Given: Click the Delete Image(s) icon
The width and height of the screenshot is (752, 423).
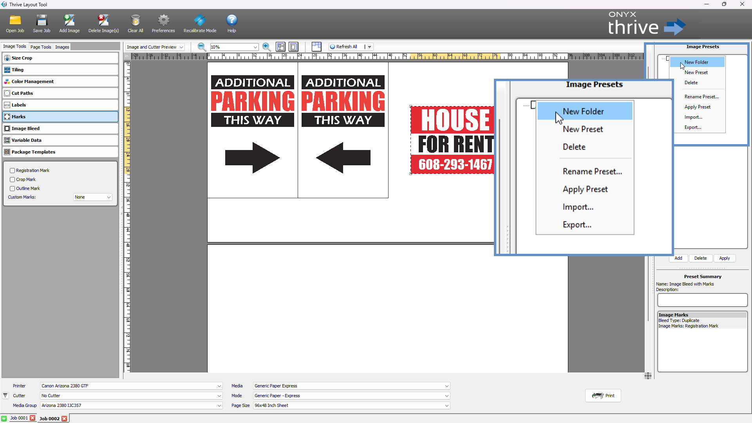Looking at the screenshot, I should [x=103, y=20].
